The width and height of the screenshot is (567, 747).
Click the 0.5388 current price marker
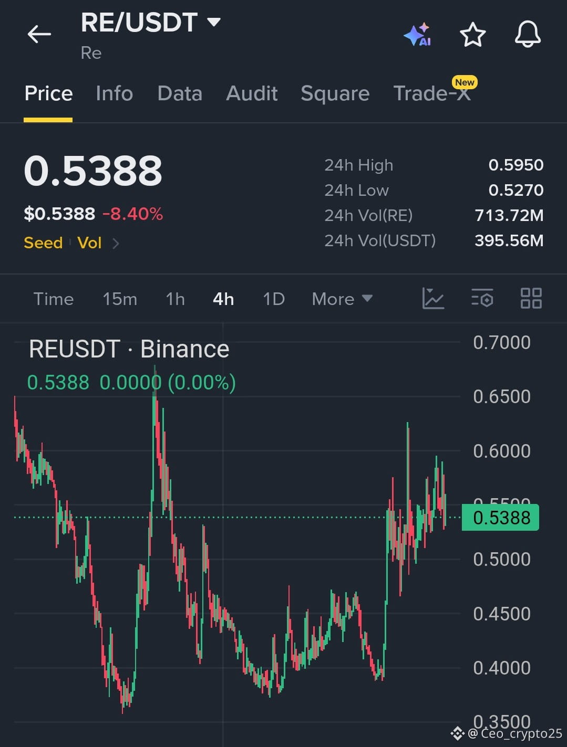(x=500, y=518)
